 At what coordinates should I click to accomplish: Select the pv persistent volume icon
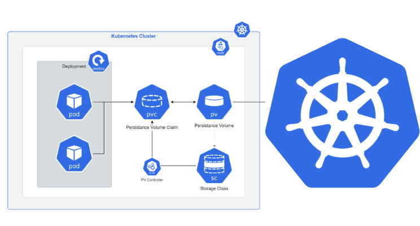tap(214, 102)
